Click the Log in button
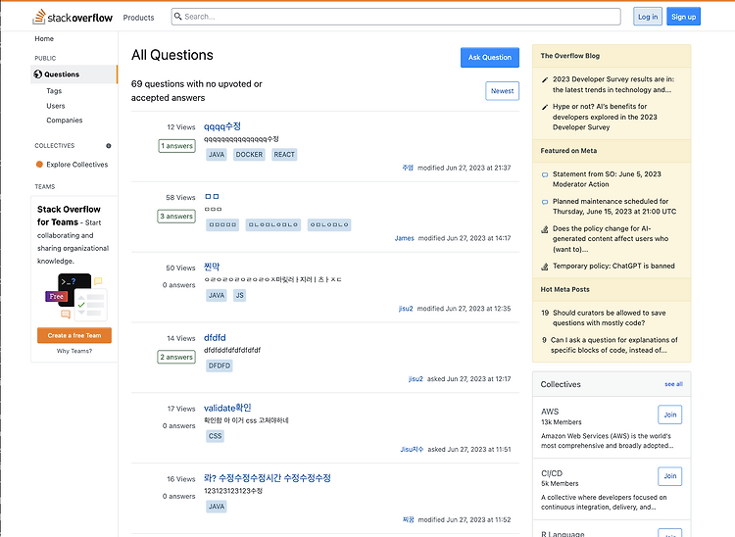Viewport: 735px width, 537px height. [648, 17]
